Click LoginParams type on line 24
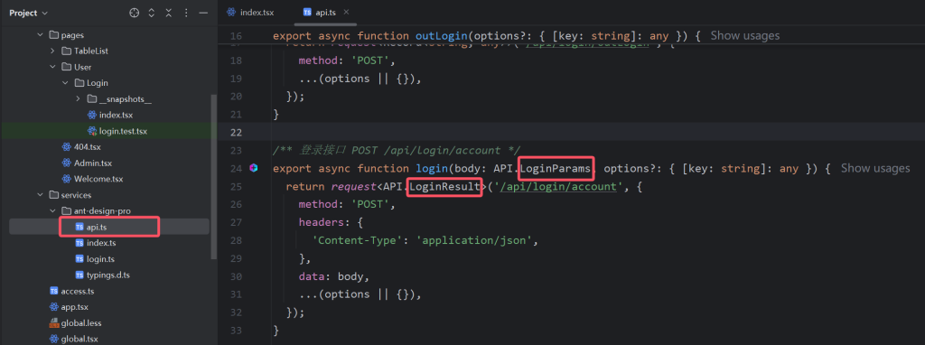This screenshot has height=345, width=925. (556, 169)
